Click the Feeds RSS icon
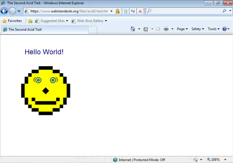The image size is (233, 163). 146,29
